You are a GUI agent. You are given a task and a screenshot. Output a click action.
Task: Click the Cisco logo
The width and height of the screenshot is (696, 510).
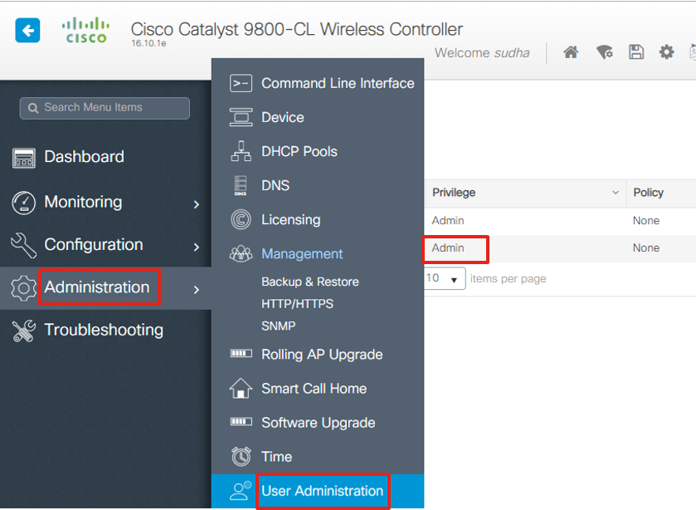pos(85,30)
